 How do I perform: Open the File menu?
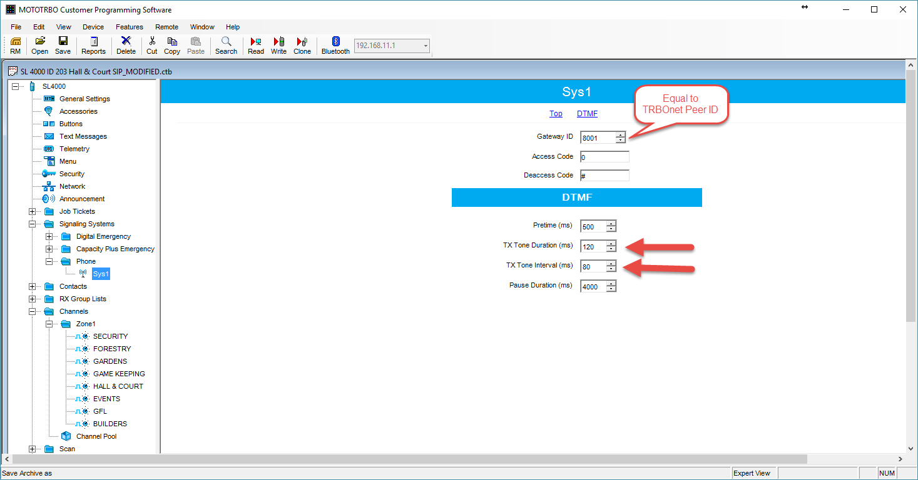click(16, 27)
